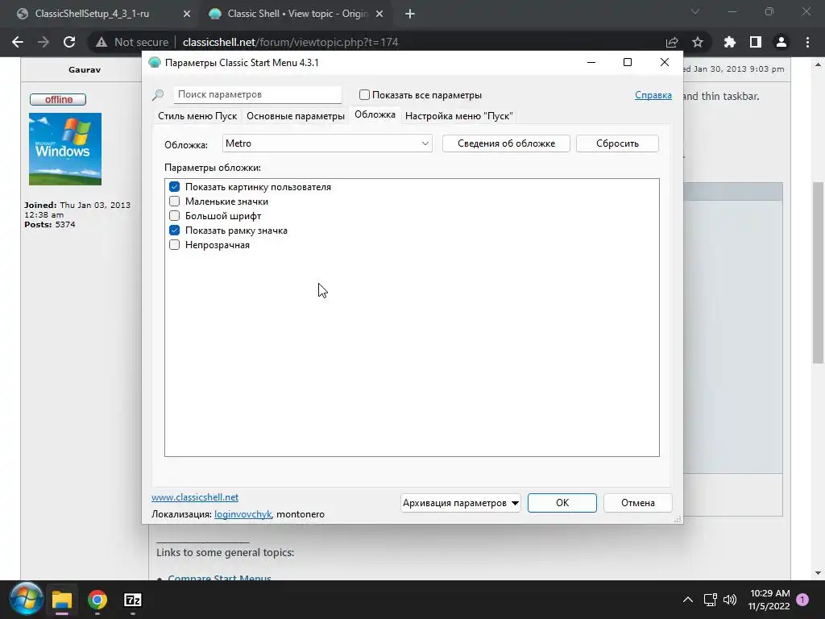This screenshot has height=619, width=825.
Task: Click the search magnifier icon in dialog
Action: [158, 95]
